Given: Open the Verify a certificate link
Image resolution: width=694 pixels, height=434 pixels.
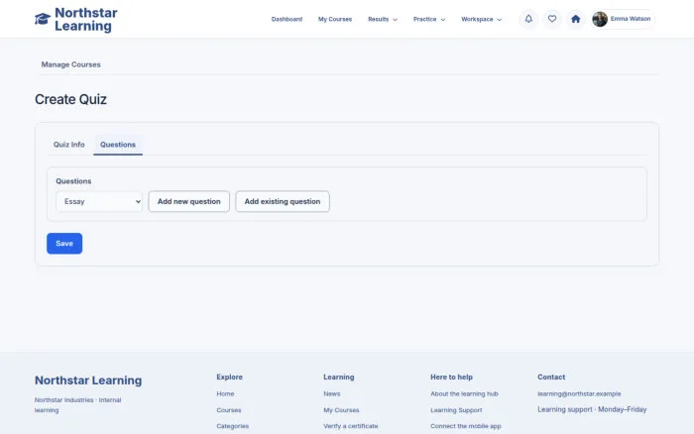Looking at the screenshot, I should [351, 426].
